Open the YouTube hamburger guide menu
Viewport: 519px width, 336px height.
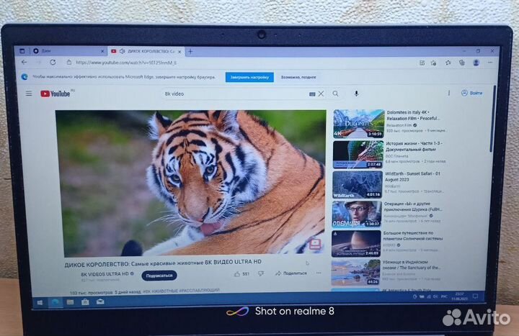(29, 94)
